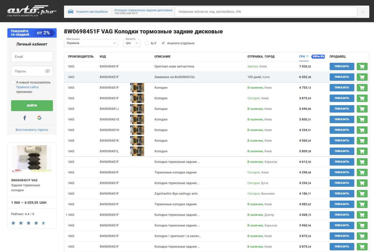Add 8W0698451G item to cart
Image resolution: width=374 pixels, height=252 pixels.
click(x=362, y=119)
